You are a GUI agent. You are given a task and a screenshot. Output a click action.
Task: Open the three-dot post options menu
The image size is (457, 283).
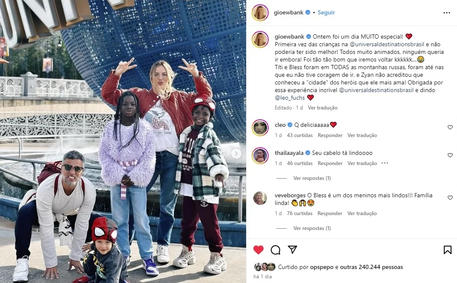click(446, 13)
